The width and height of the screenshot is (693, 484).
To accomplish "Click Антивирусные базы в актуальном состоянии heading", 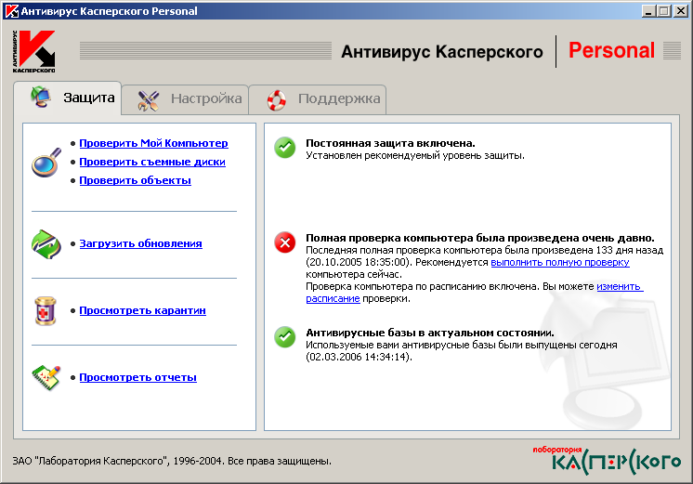I will click(x=430, y=333).
